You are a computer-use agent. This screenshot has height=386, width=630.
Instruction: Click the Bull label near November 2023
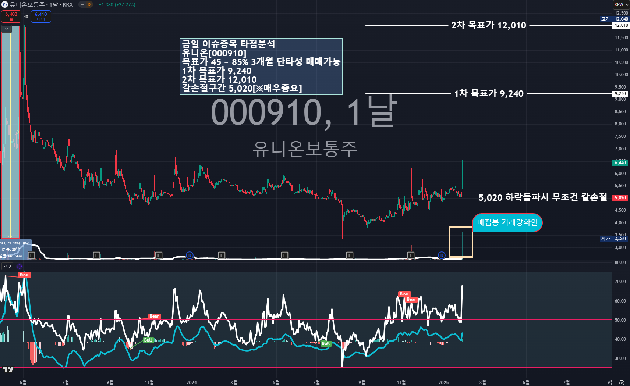[x=148, y=340]
